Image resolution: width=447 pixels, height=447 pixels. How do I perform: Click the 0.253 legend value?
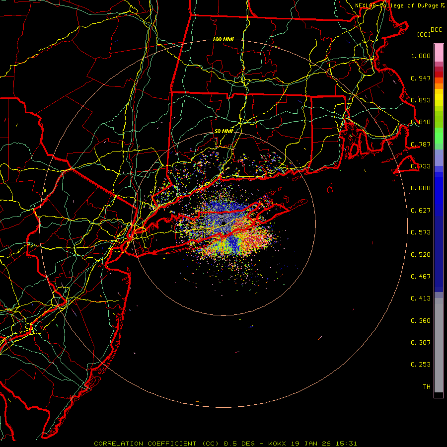tap(421, 365)
